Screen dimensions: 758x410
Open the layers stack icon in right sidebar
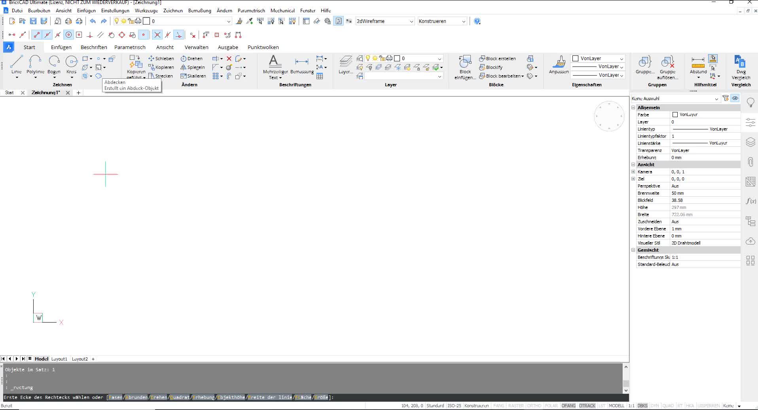pyautogui.click(x=750, y=142)
